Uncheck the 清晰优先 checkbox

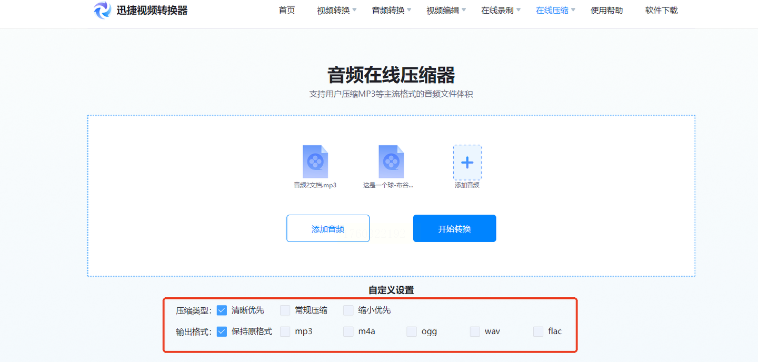tap(222, 310)
